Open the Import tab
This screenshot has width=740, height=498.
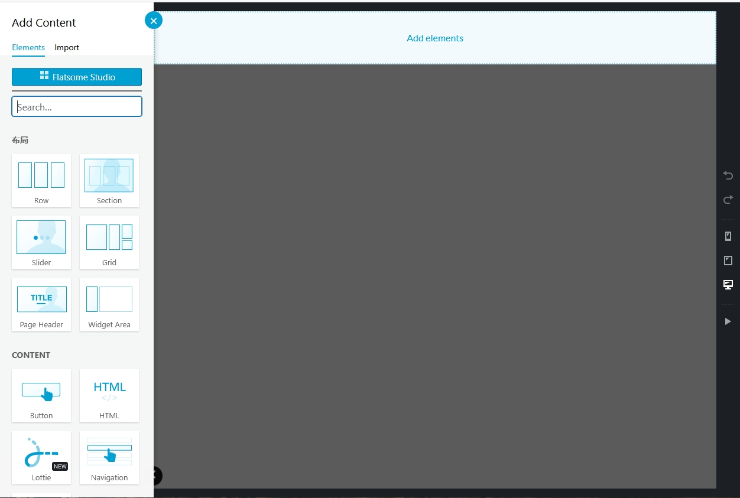[x=67, y=47]
